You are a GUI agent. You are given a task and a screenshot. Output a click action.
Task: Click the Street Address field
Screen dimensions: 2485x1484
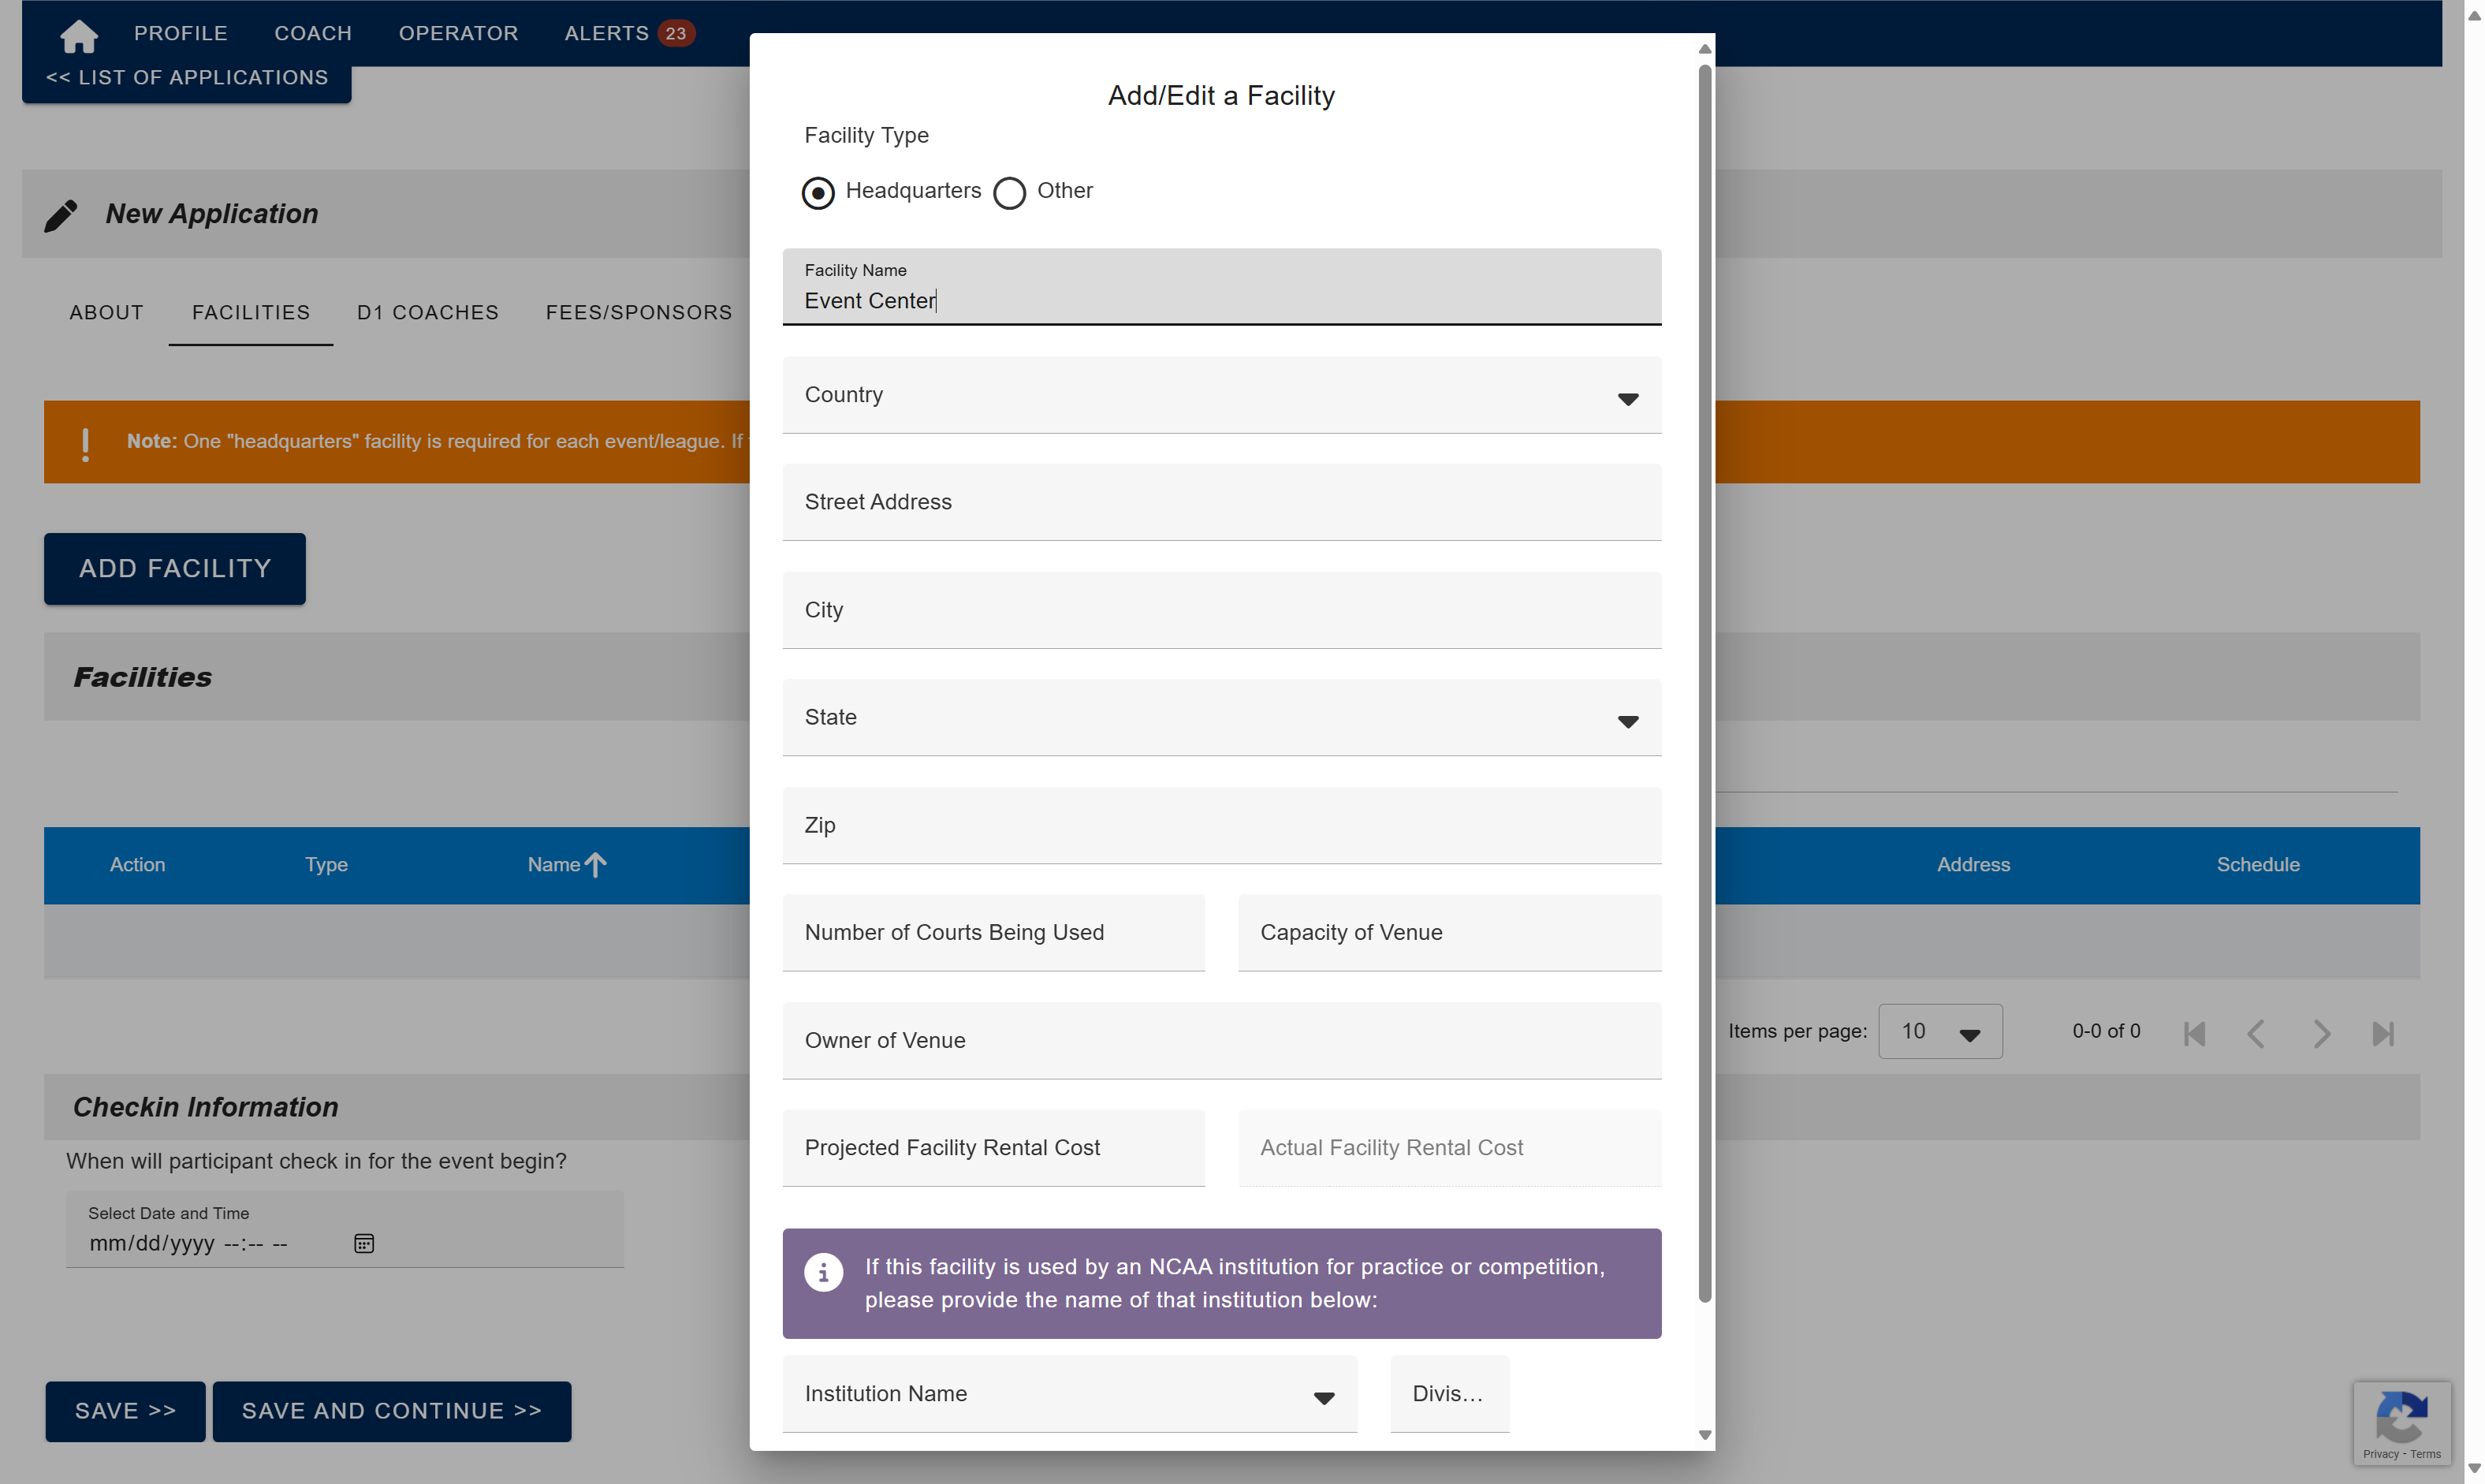click(x=1221, y=503)
